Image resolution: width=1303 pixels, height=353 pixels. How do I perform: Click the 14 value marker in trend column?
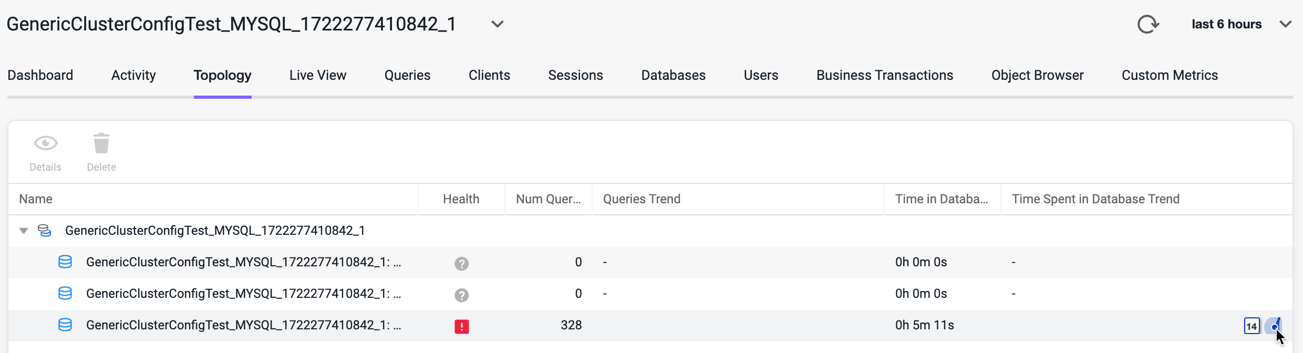click(x=1252, y=326)
